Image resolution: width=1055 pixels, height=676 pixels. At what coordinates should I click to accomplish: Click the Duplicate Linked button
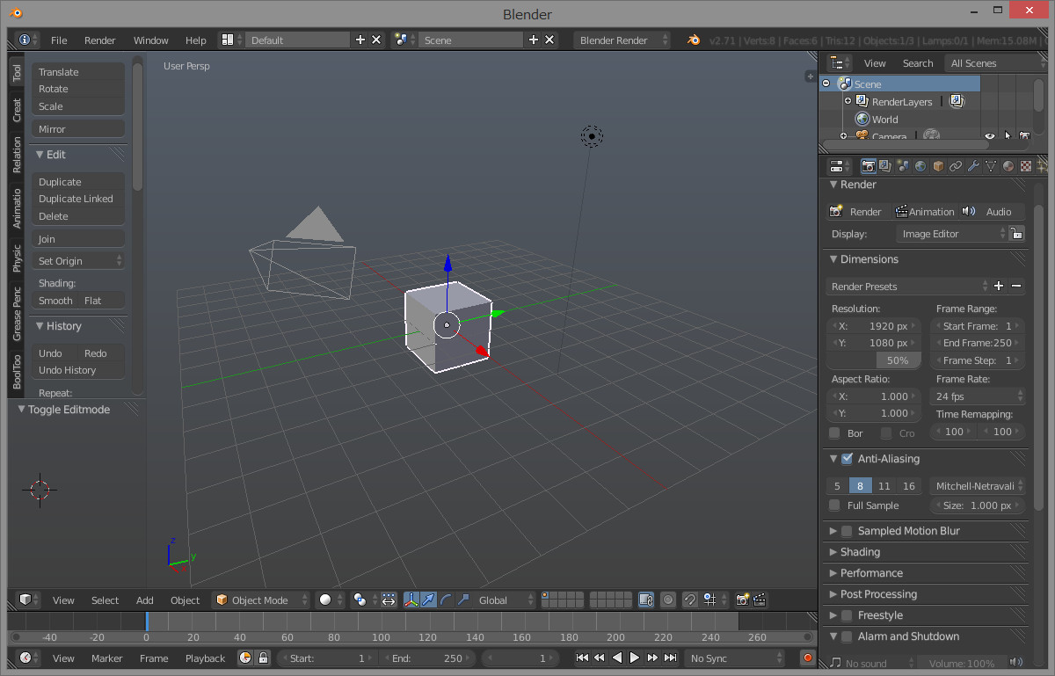click(78, 199)
